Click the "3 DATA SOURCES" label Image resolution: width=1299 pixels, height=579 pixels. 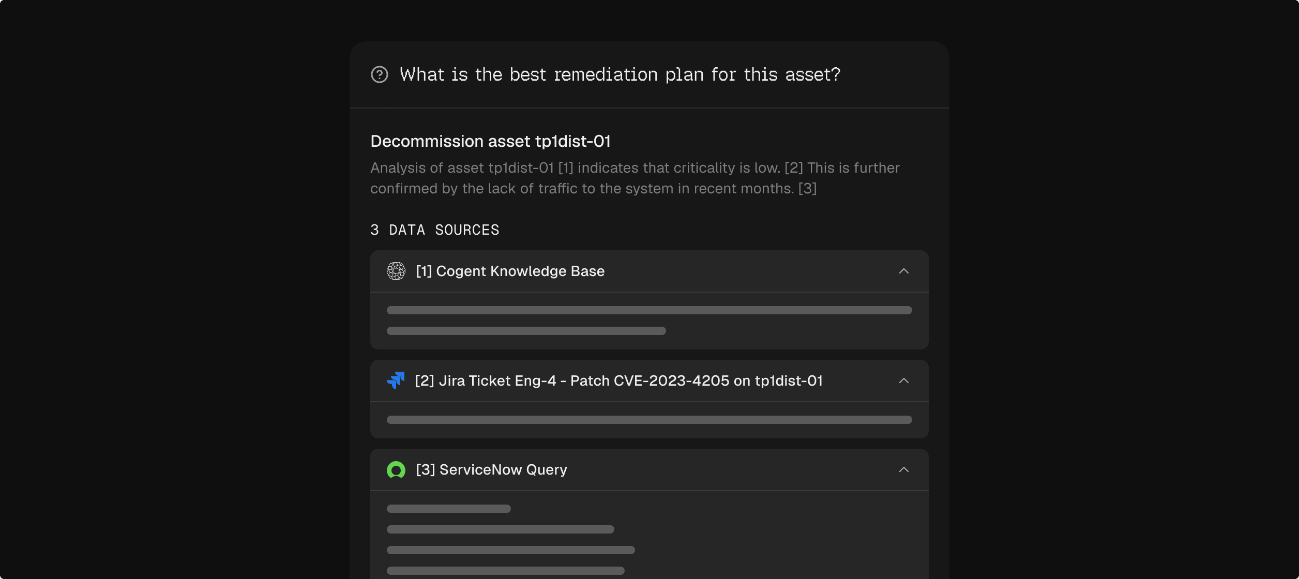click(x=434, y=230)
